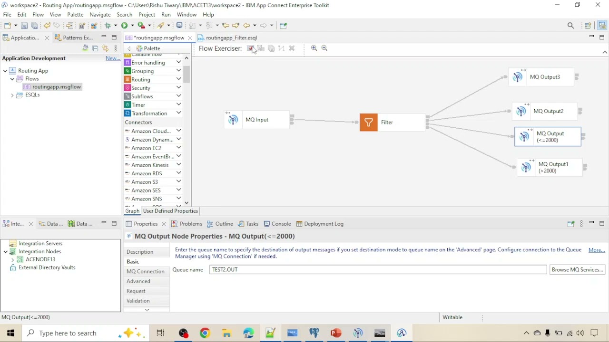Expand the Error handling palette drawer

178,62
